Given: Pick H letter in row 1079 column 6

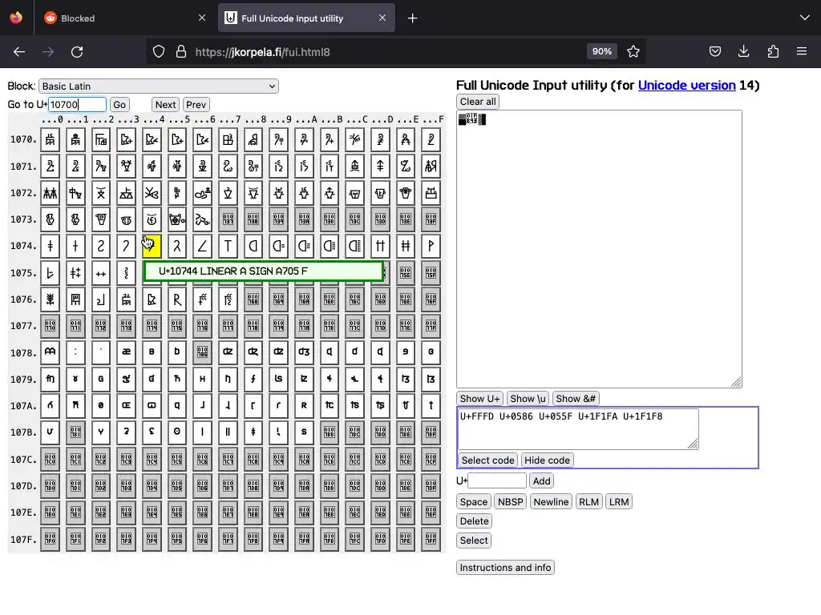Looking at the screenshot, I should (202, 379).
